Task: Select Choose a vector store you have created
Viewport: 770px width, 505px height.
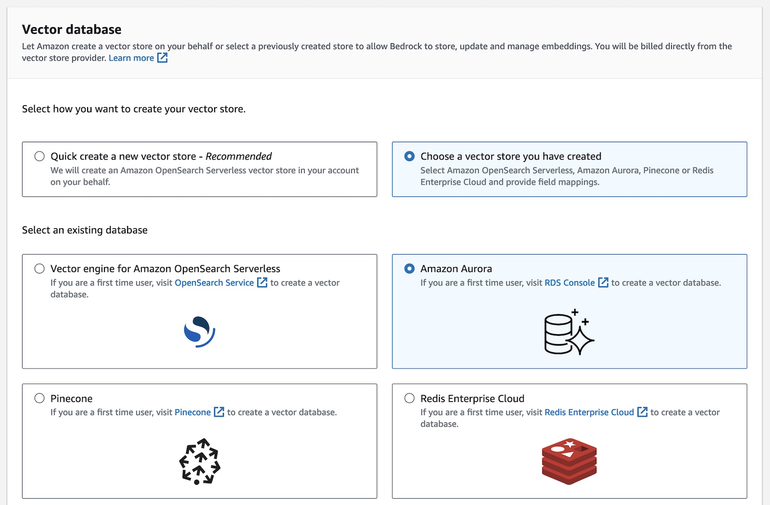Action: tap(410, 156)
